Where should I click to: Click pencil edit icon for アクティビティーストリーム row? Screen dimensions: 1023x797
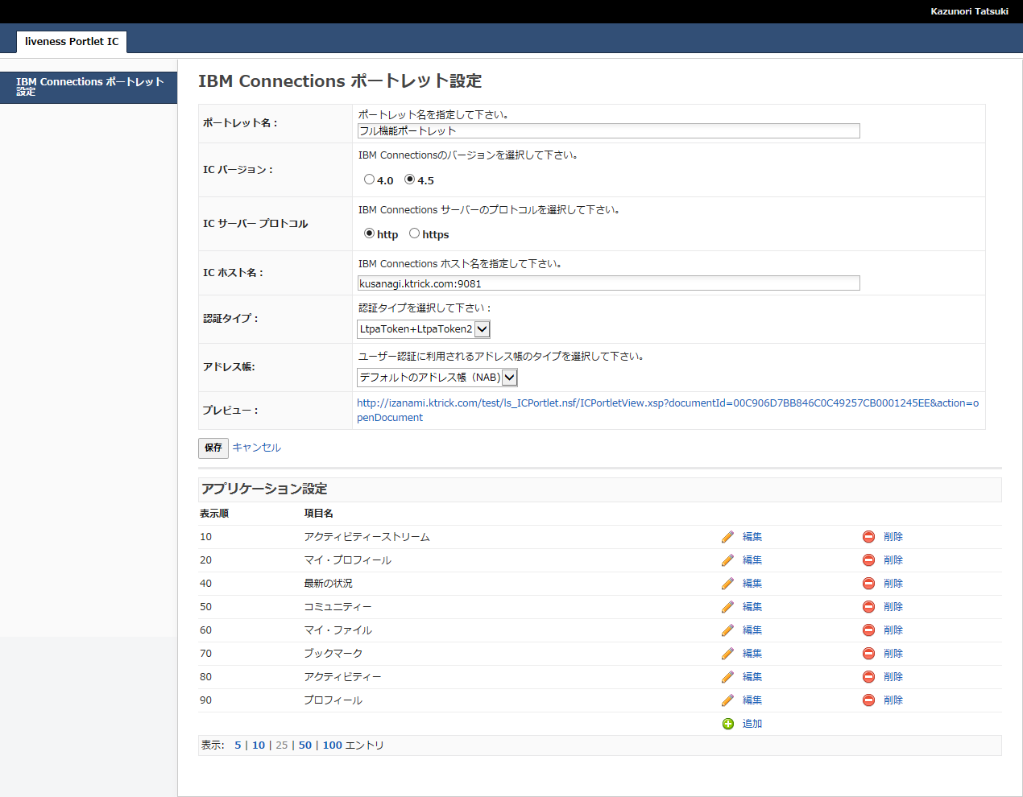coord(727,537)
